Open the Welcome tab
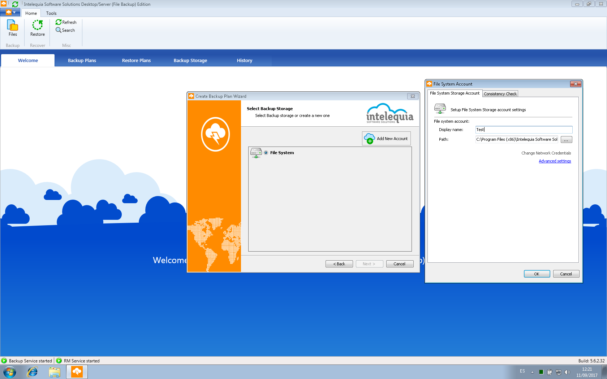Image resolution: width=607 pixels, height=379 pixels. pos(28,61)
